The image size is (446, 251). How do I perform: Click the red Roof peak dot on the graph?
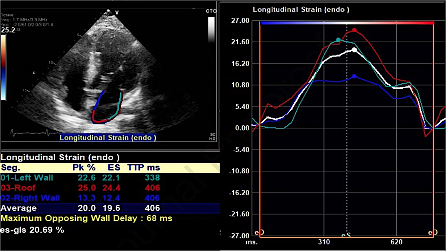click(354, 30)
